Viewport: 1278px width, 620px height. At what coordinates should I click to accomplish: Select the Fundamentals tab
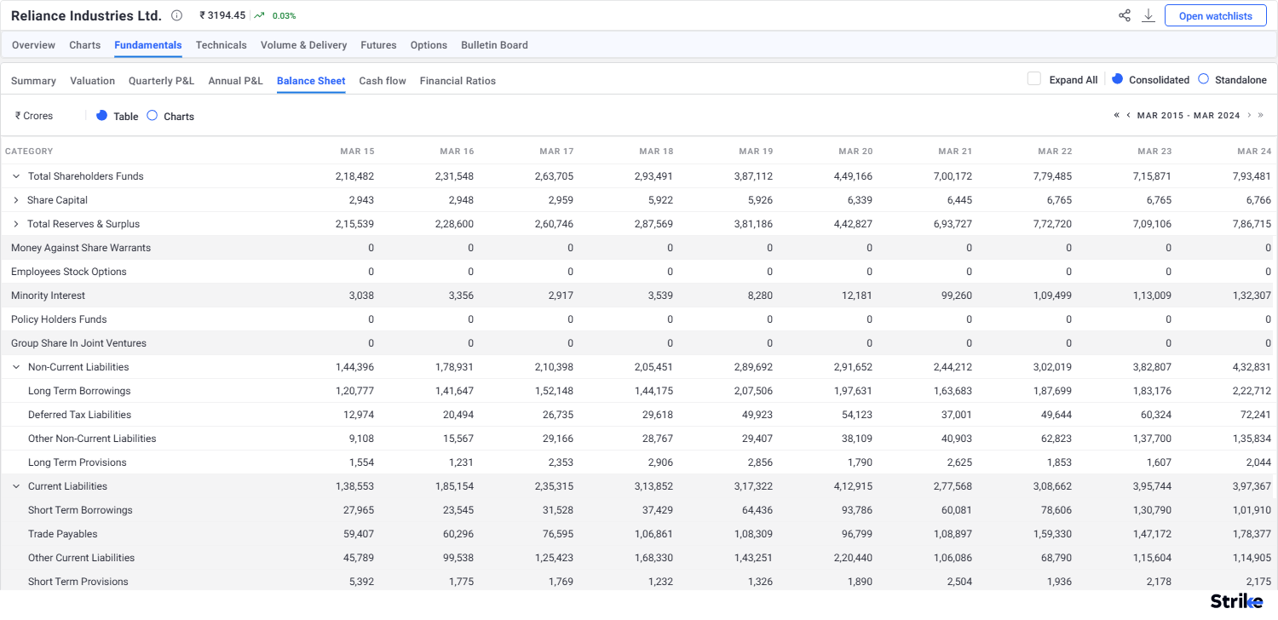pos(148,45)
